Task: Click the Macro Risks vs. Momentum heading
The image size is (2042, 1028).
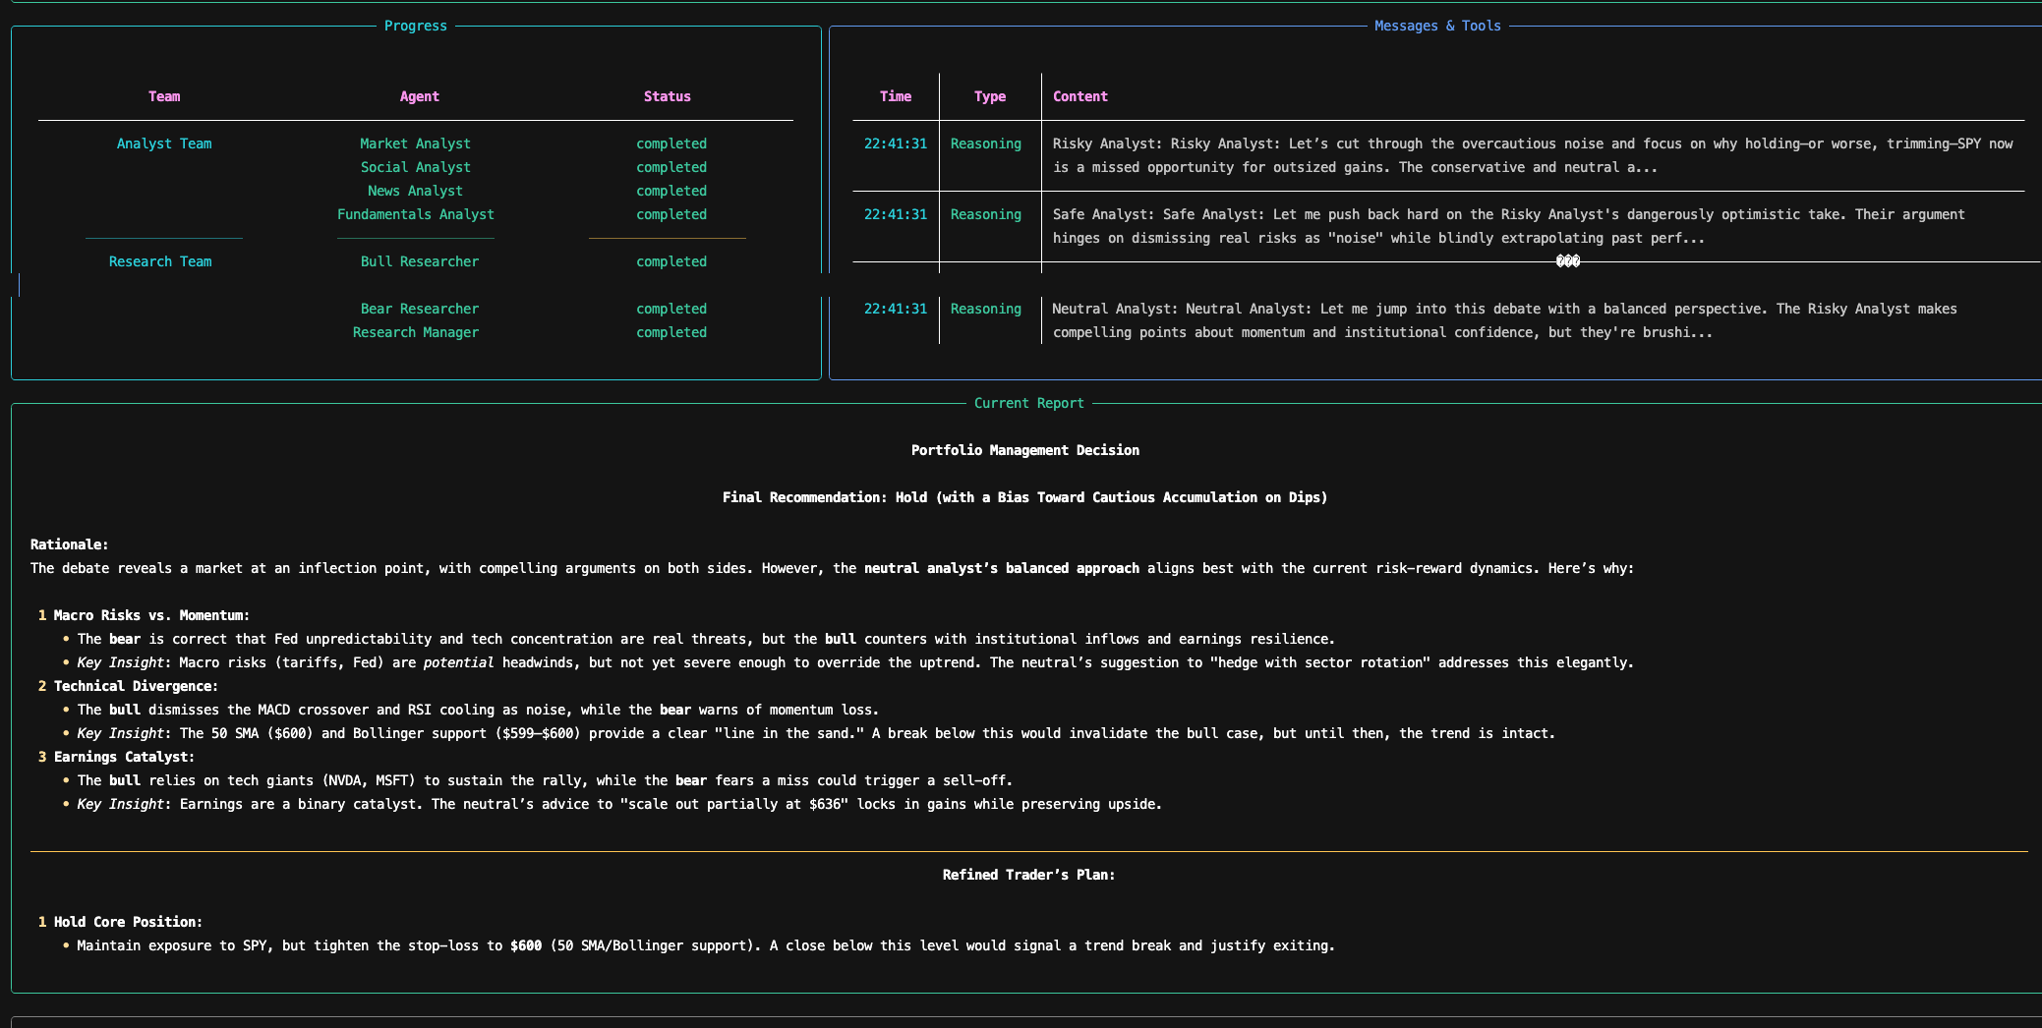Action: click(152, 615)
